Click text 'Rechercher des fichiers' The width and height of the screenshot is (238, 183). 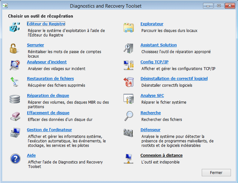(x=162, y=120)
